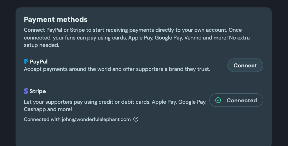Click the PayPal logo icon

26,61
